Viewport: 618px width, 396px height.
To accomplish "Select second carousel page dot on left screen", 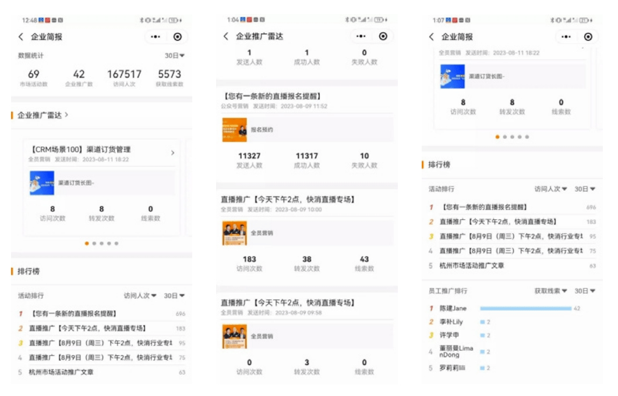I will coord(94,244).
